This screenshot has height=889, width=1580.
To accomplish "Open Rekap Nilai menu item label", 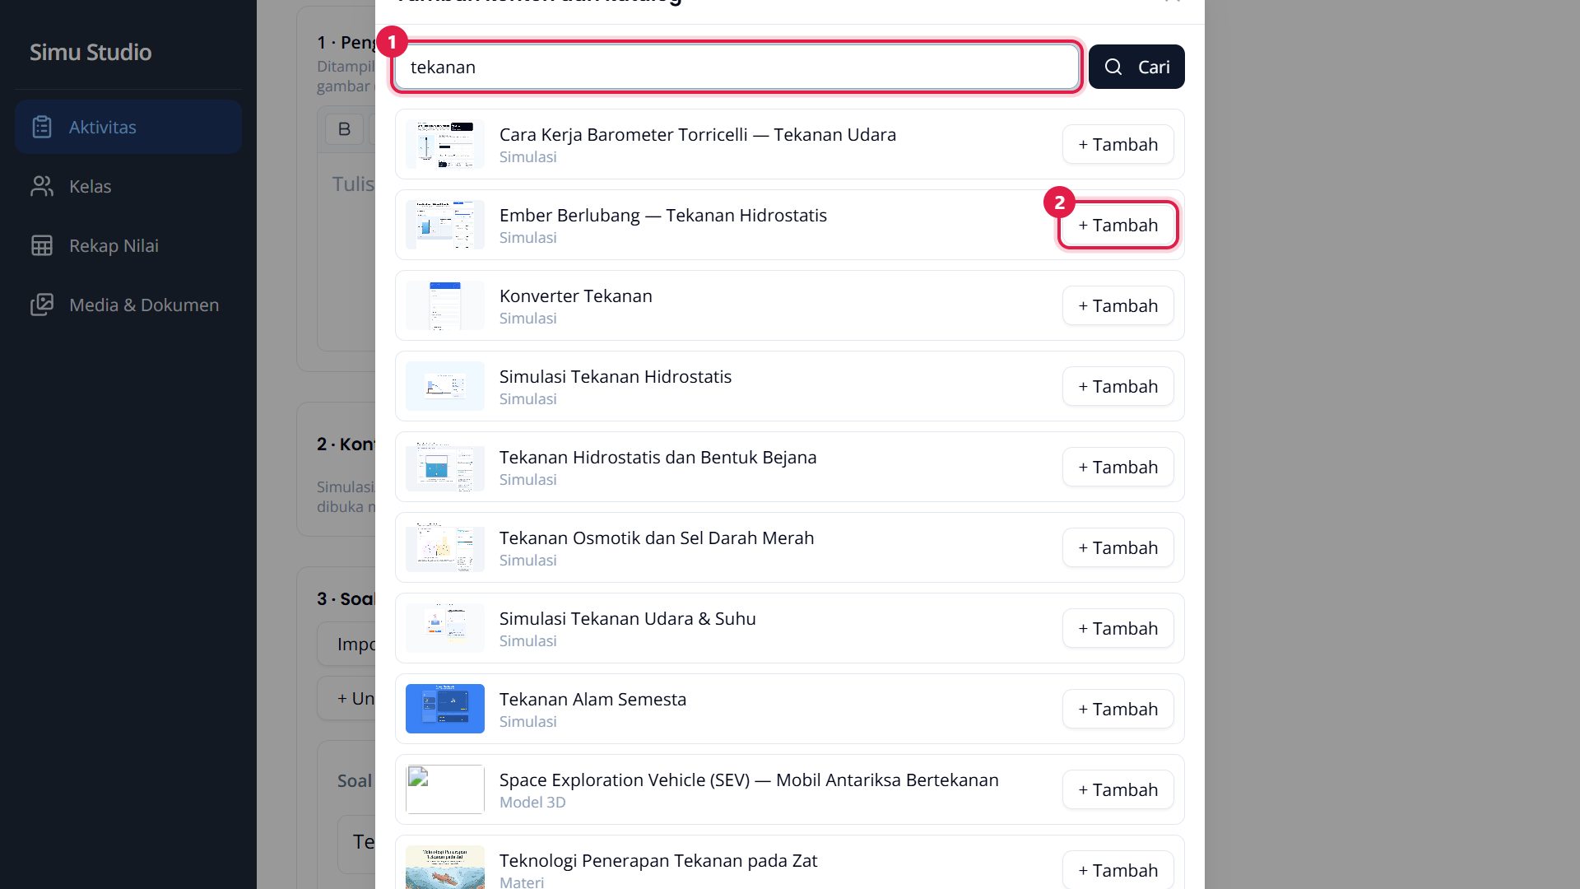I will point(114,245).
